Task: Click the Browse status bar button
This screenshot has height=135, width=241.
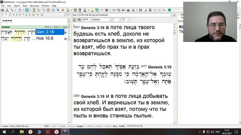Action: 71,126
